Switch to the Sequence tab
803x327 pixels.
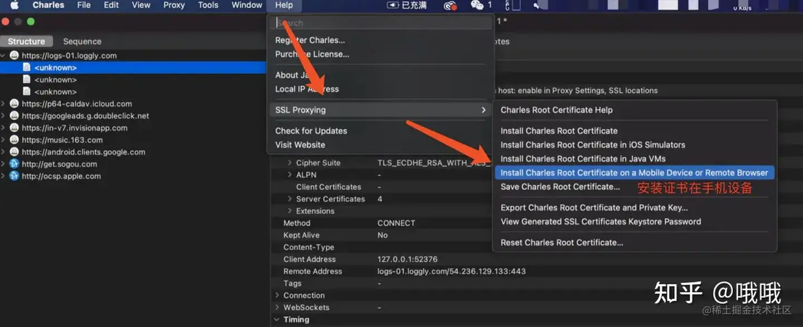pos(82,41)
